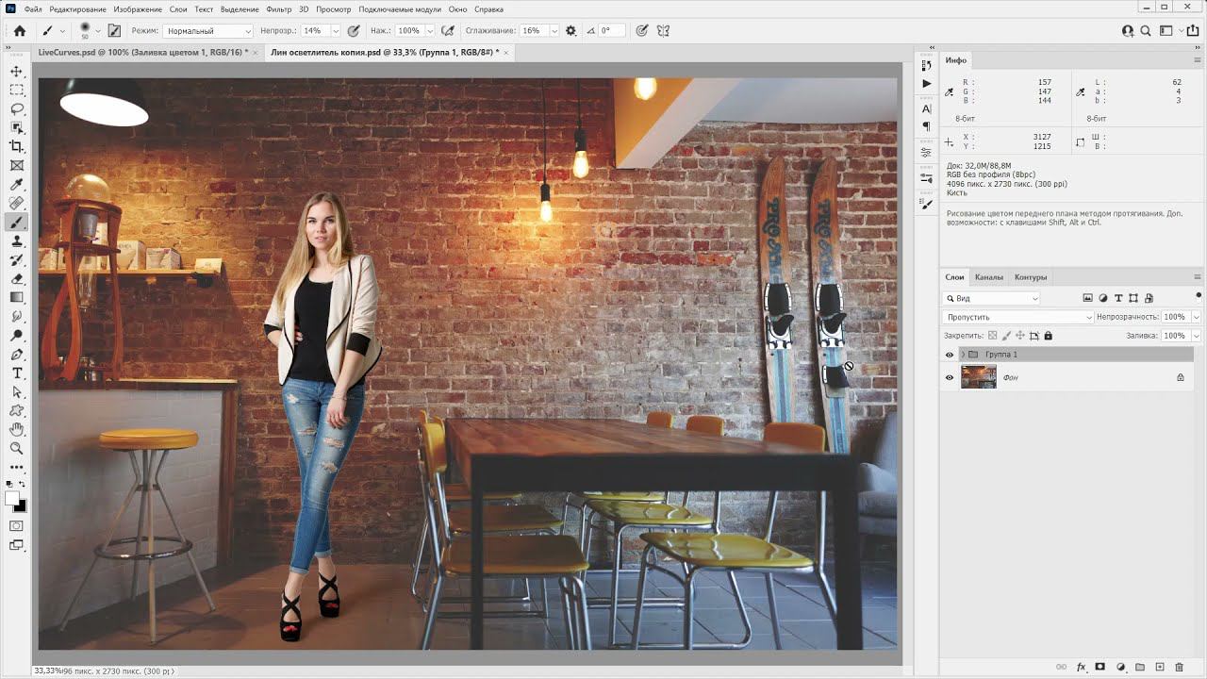Toggle lock transparent pixels
The height and width of the screenshot is (679, 1207).
pyautogui.click(x=992, y=336)
